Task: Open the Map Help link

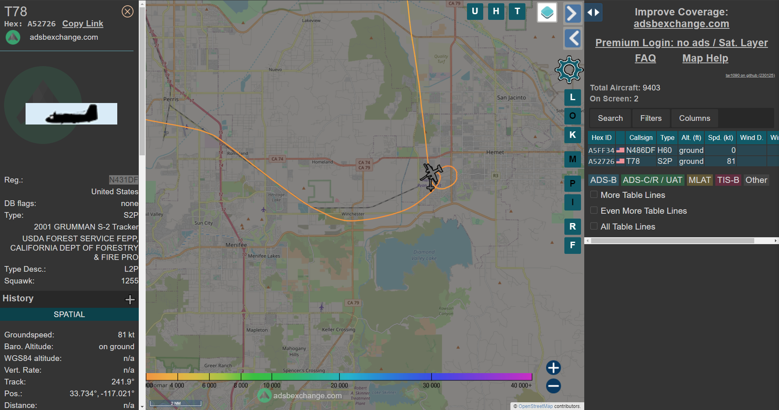Action: click(x=705, y=58)
